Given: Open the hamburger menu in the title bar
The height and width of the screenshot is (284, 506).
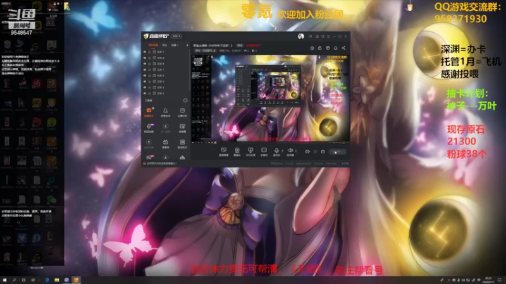Looking at the screenshot, I should coord(328,37).
